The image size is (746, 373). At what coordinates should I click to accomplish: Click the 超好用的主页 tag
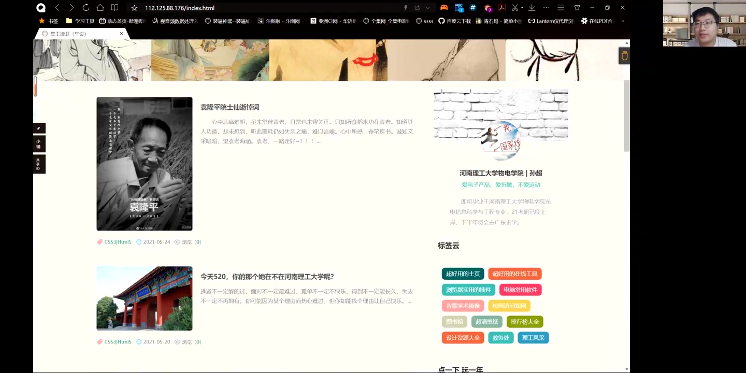click(x=463, y=274)
